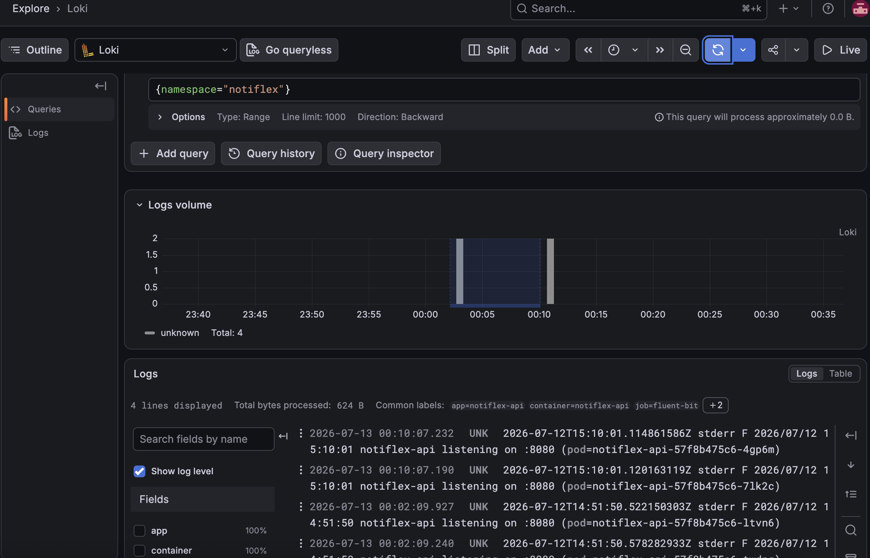Open the Loki data source picker
The height and width of the screenshot is (558, 870).
[x=156, y=50]
